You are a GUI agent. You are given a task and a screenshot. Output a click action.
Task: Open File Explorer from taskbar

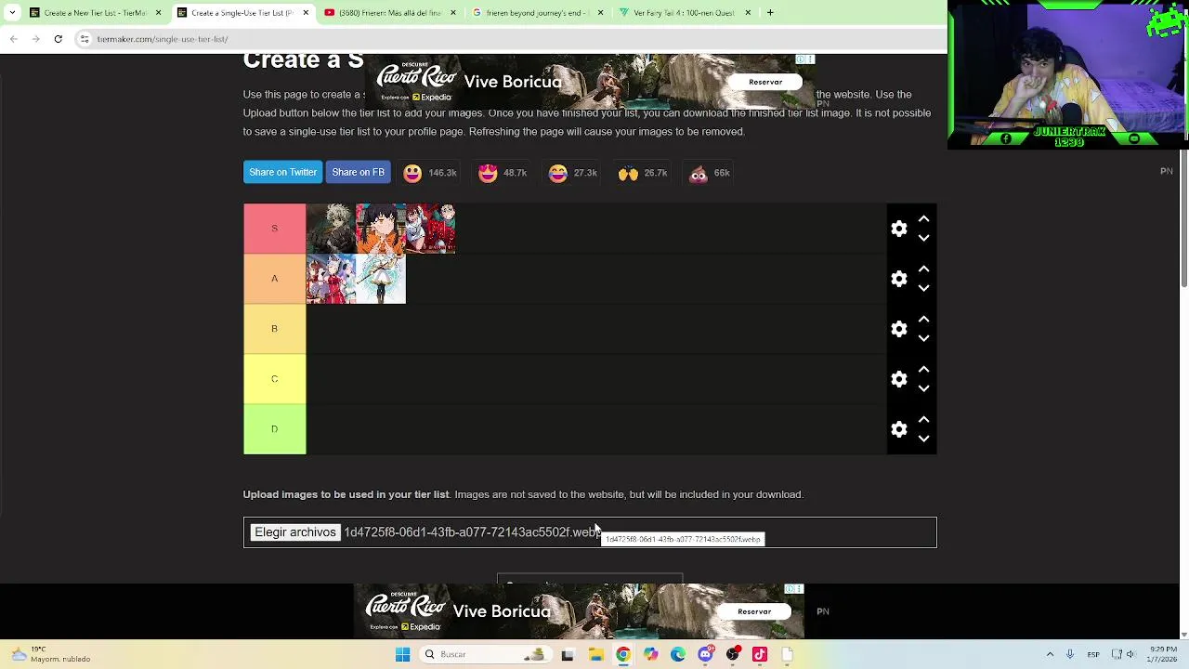(x=595, y=654)
